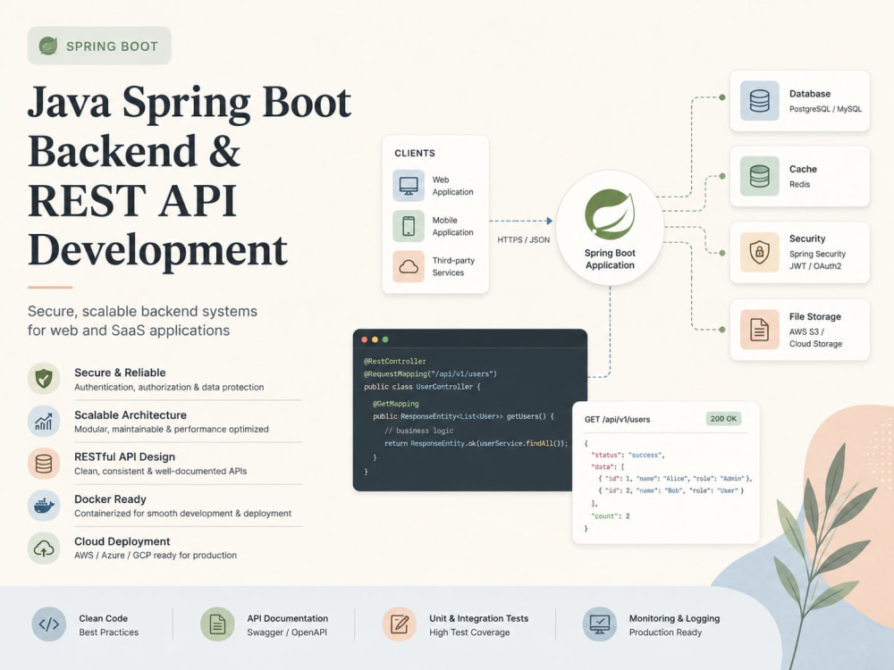
Task: Click the Web Application monitor icon
Action: (x=409, y=186)
